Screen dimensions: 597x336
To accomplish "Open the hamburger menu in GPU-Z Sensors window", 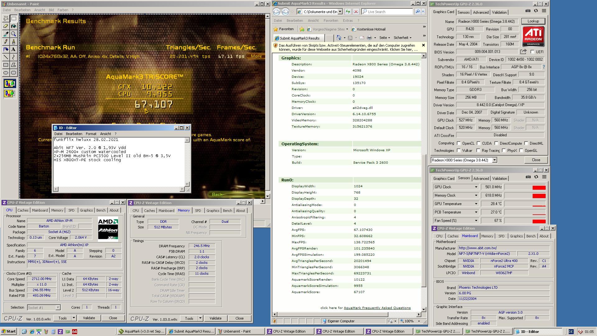I will click(544, 177).
